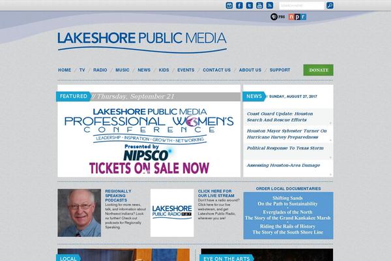Go to the HOME menu item

[x=65, y=70]
